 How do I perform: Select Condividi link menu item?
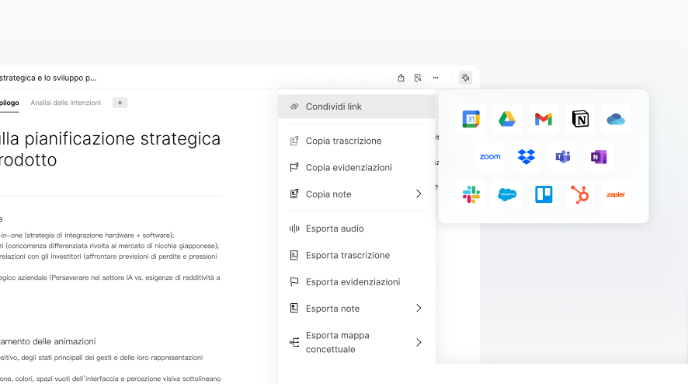334,106
